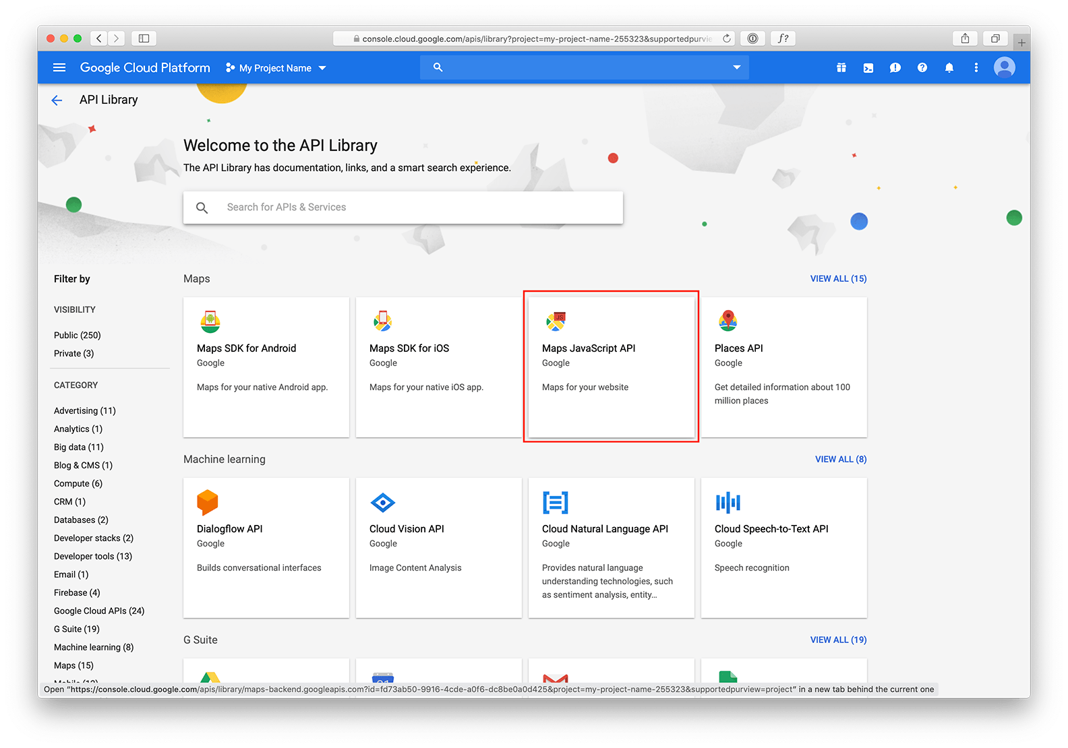
Task: Open the user account avatar
Action: 1005,67
